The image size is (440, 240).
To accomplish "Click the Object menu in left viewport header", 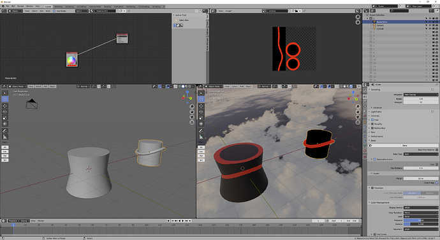I will pos(52,87).
